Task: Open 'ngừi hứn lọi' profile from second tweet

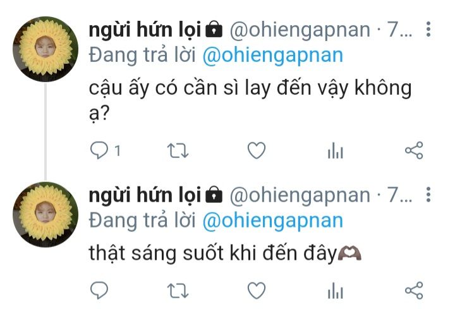Action: pyautogui.click(x=145, y=195)
